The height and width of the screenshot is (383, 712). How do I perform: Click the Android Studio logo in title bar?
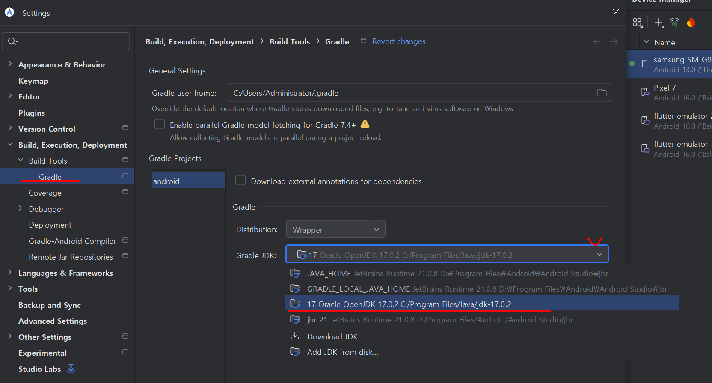point(9,12)
